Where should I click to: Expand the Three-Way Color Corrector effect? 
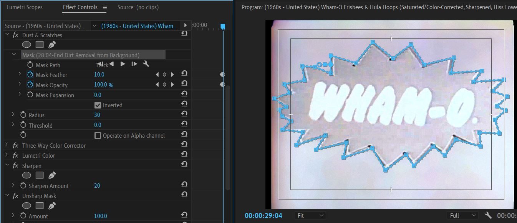tap(7, 145)
